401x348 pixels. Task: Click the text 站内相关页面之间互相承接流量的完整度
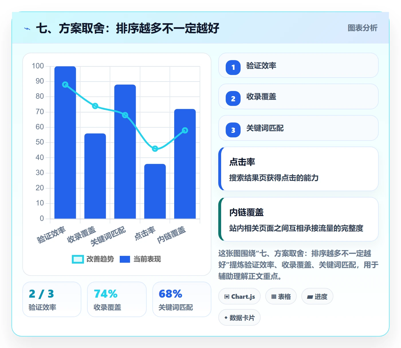point(296,228)
